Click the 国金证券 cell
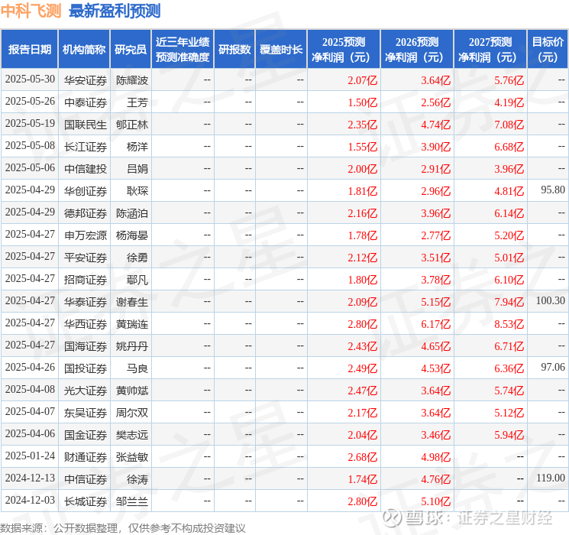This screenshot has width=569, height=535. click(86, 435)
